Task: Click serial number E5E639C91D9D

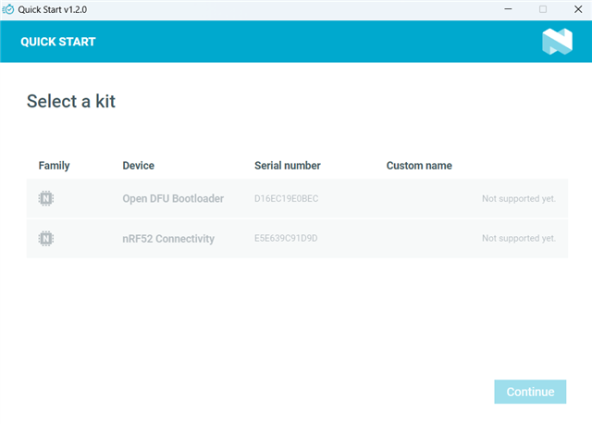Action: pos(286,238)
